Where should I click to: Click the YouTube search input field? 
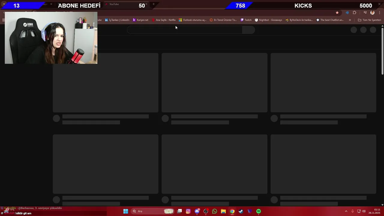coord(184,30)
